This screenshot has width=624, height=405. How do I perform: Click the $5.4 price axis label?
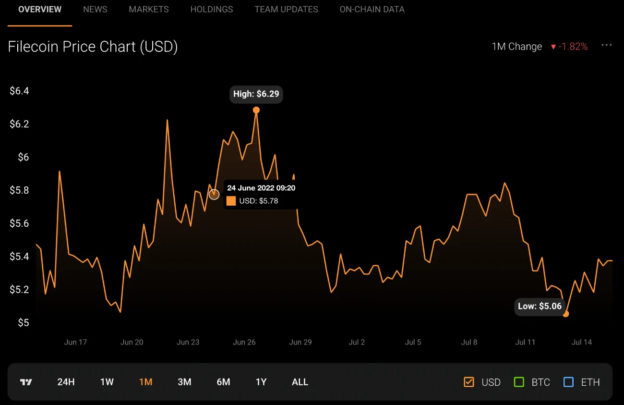tap(20, 257)
